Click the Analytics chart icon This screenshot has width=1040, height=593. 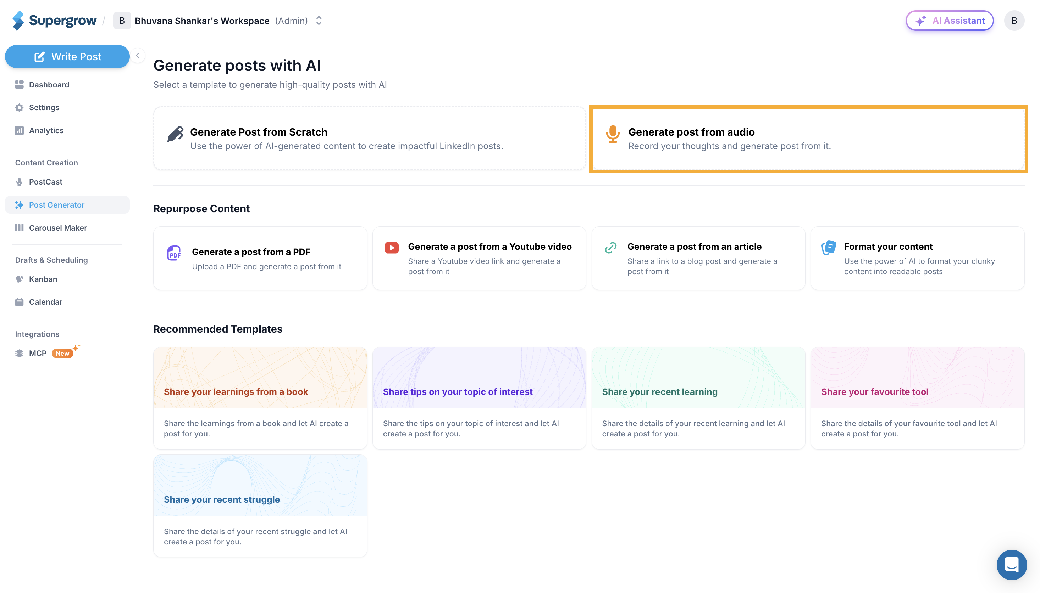[x=19, y=130]
